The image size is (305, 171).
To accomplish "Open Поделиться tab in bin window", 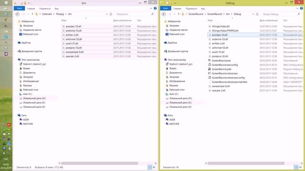I will pos(45,9).
